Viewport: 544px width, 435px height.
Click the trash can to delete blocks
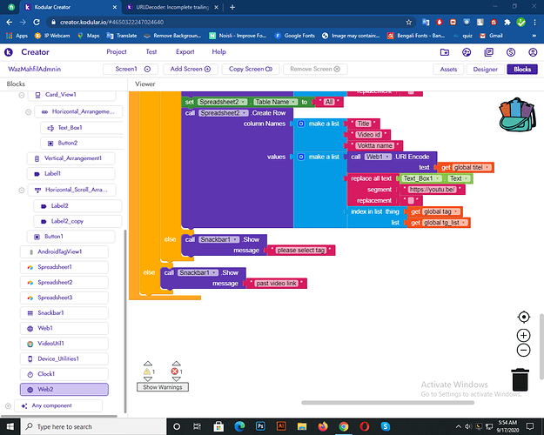pos(520,380)
